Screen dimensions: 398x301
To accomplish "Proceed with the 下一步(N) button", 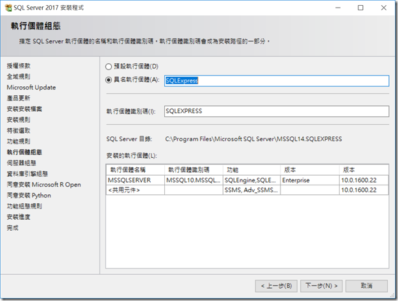I will pyautogui.click(x=321, y=286).
